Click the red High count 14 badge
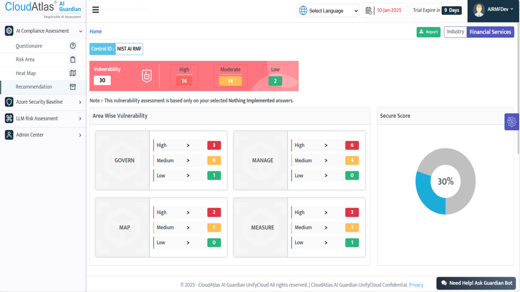The image size is (520, 292). [x=184, y=81]
